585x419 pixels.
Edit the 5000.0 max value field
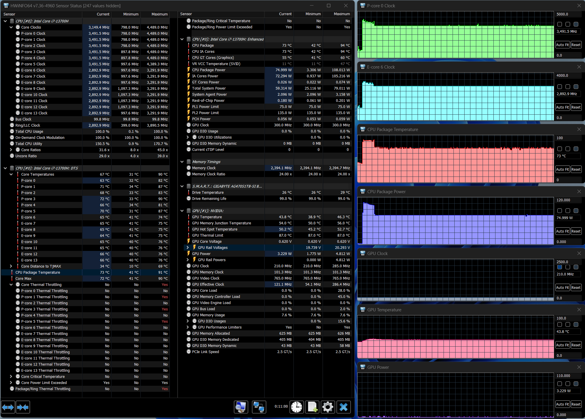point(568,14)
